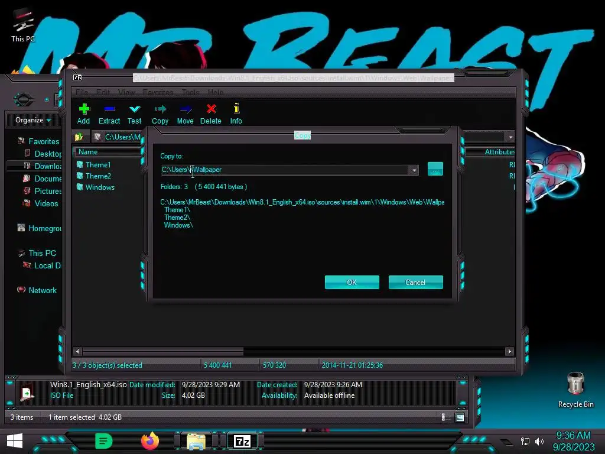605x454 pixels.
Task: Open the Recycle Bin desktop icon
Action: (x=575, y=390)
